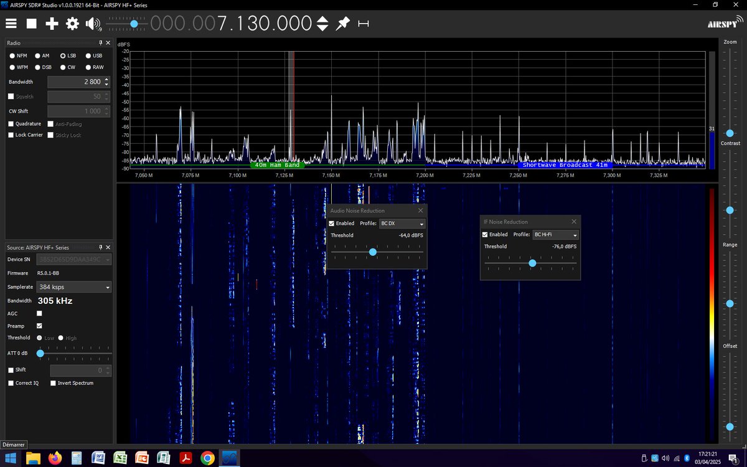This screenshot has height=467, width=747.
Task: Enable the Invert Spectrum checkbox
Action: 53,383
